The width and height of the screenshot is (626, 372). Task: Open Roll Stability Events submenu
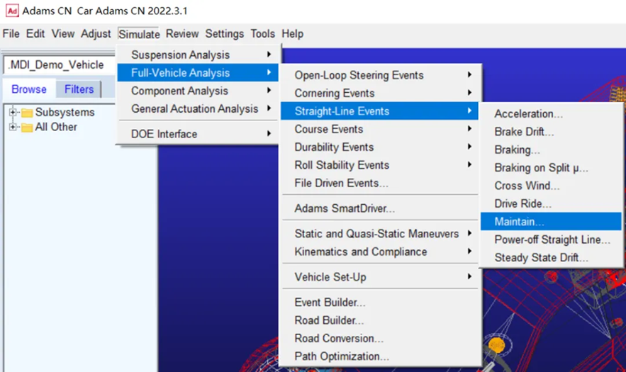(380, 165)
